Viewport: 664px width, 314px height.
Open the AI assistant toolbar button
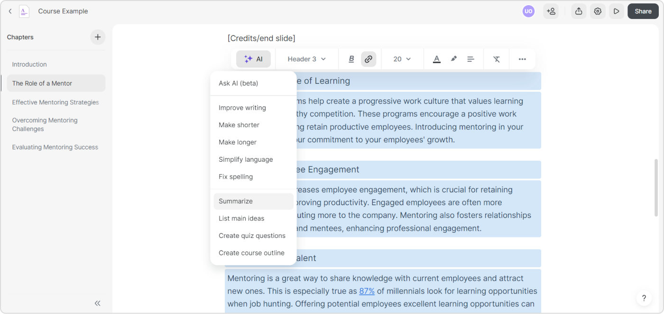(254, 59)
